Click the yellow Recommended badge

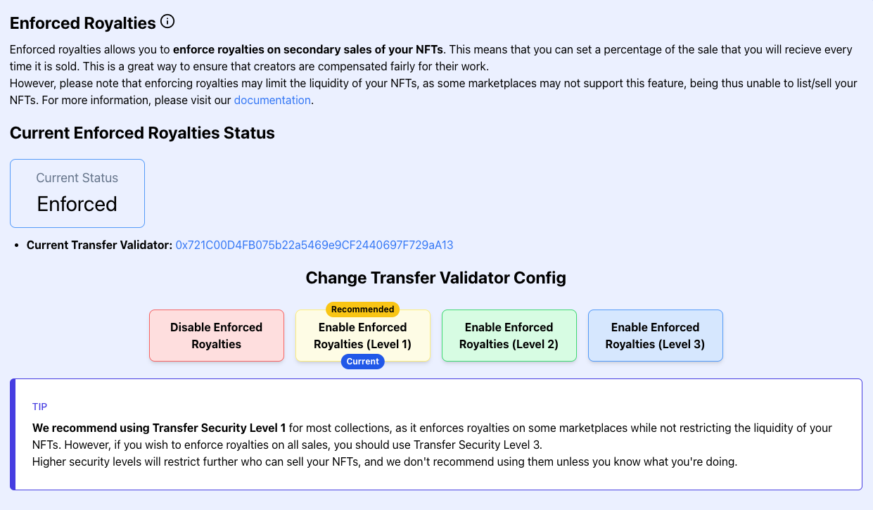362,310
